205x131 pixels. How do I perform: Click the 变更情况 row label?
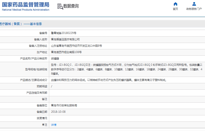pos(42,118)
